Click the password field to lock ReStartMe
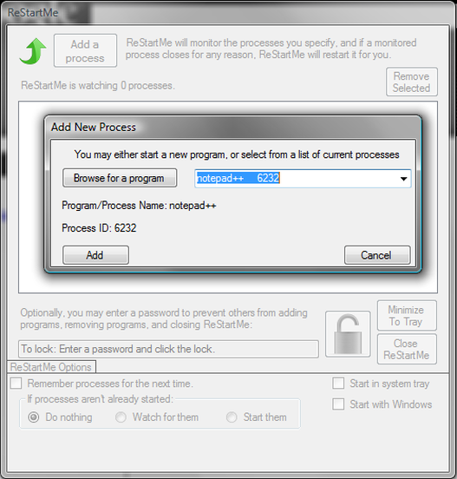The height and width of the screenshot is (479, 457). (168, 349)
